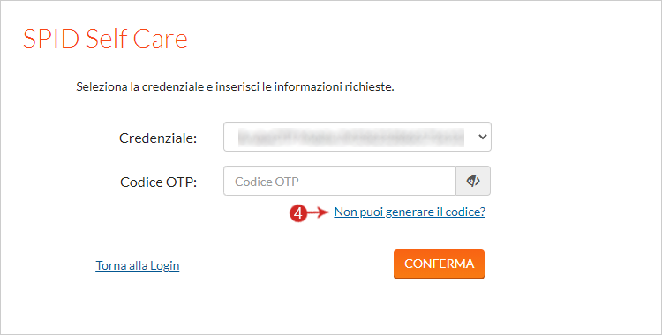Follow the 'Torna alla Login' link
The height and width of the screenshot is (335, 662).
point(137,265)
